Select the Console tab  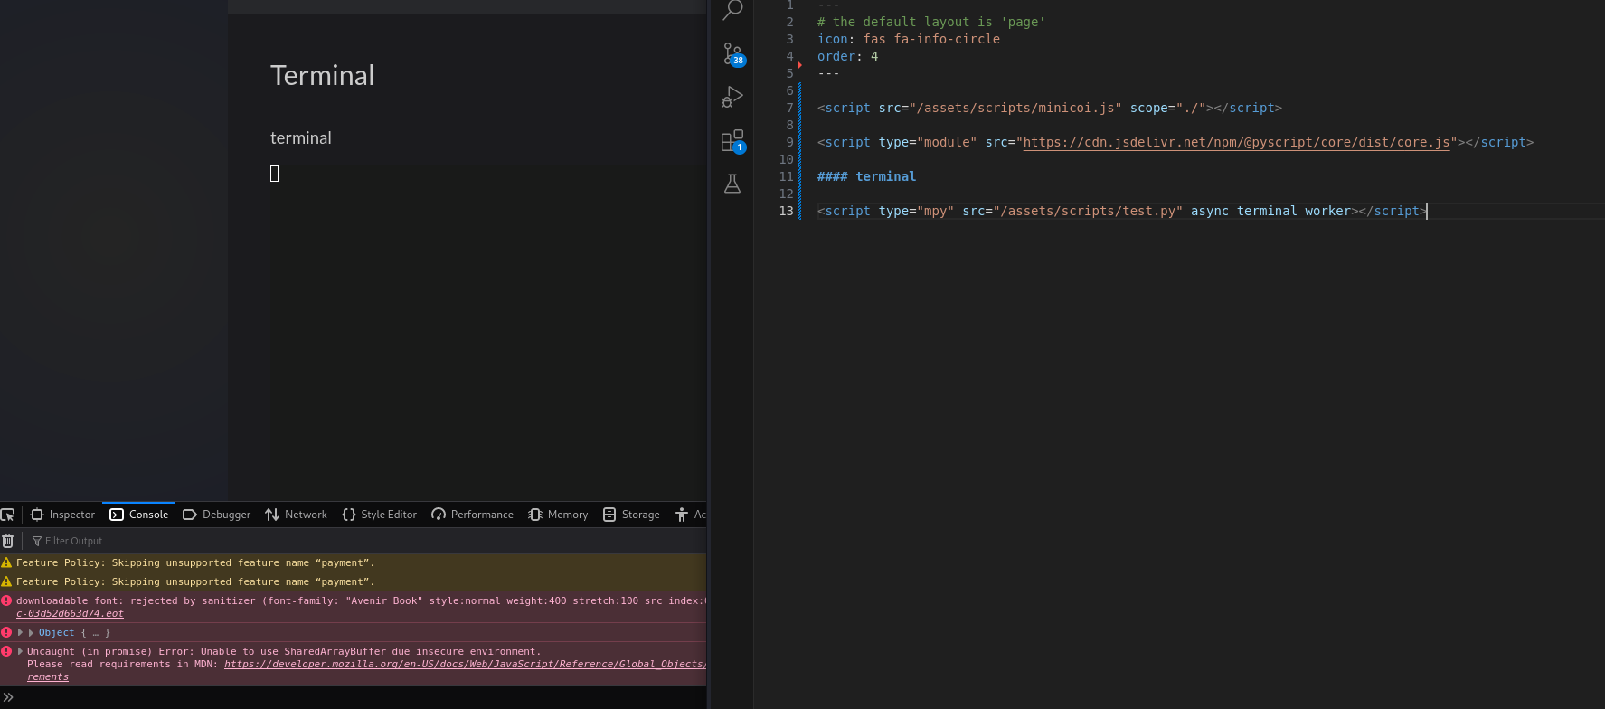click(139, 515)
